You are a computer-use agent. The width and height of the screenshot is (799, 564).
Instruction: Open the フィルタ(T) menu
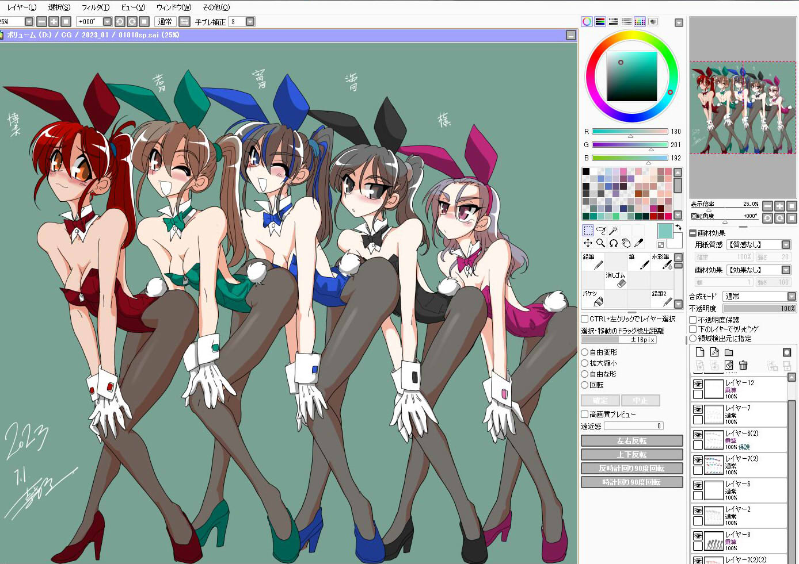(x=95, y=7)
